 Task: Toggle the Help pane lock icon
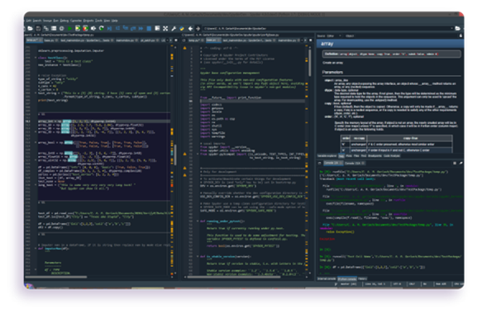(460, 36)
